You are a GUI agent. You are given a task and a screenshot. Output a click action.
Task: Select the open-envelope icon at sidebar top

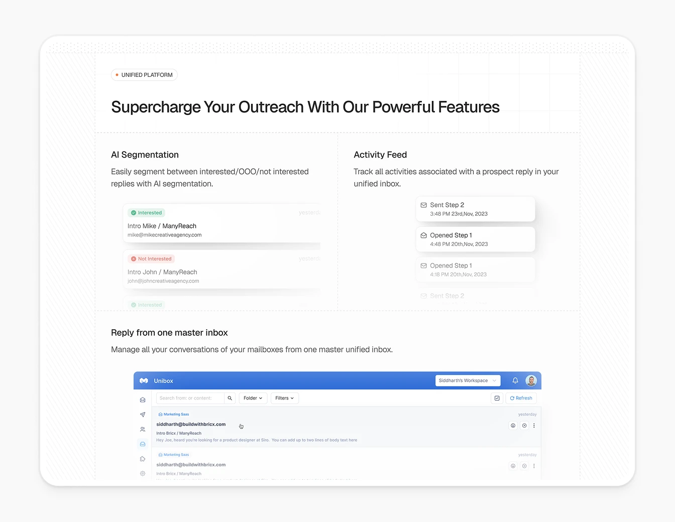(x=143, y=400)
